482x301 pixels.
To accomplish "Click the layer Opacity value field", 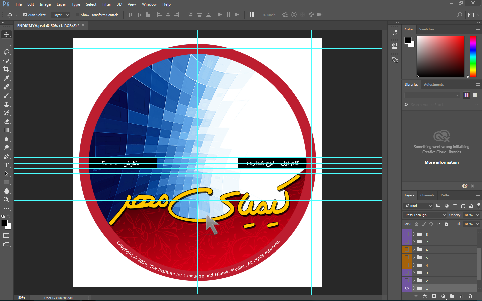I will pyautogui.click(x=468, y=215).
